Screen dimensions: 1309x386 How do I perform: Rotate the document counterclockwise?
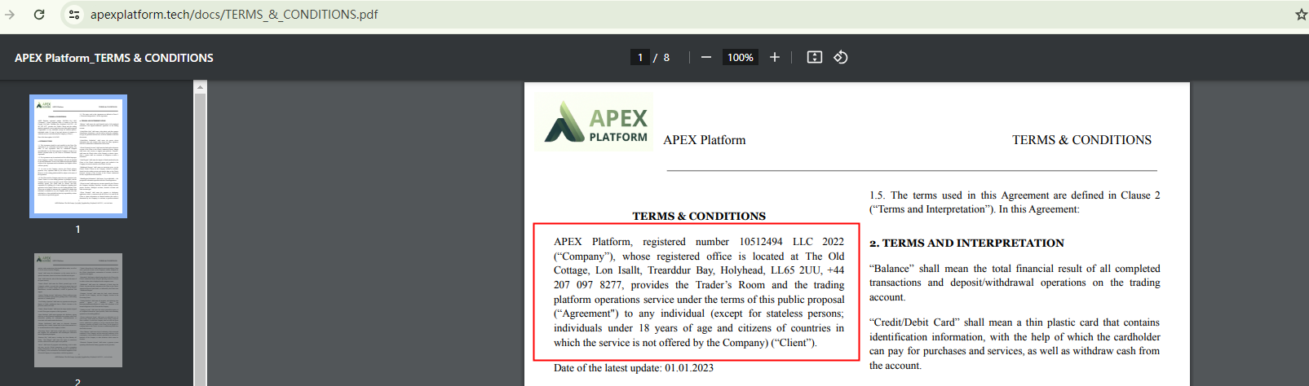point(841,57)
